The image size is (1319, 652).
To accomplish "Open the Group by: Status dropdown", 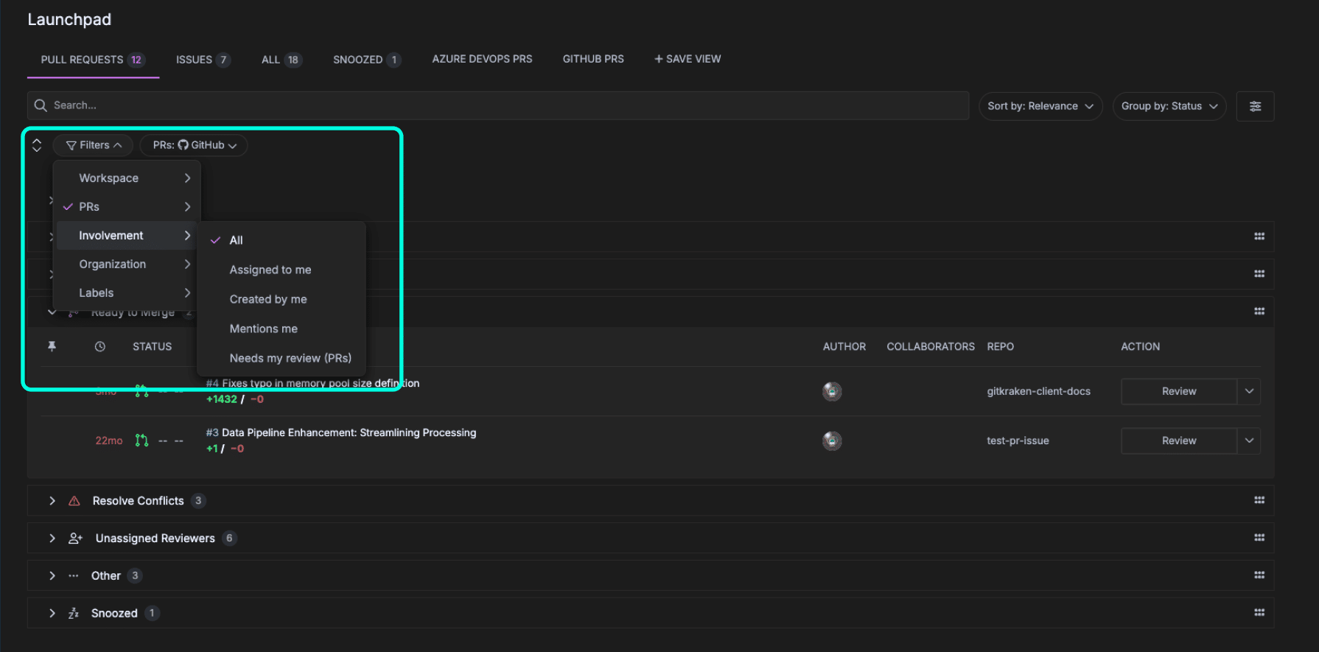I will point(1169,106).
